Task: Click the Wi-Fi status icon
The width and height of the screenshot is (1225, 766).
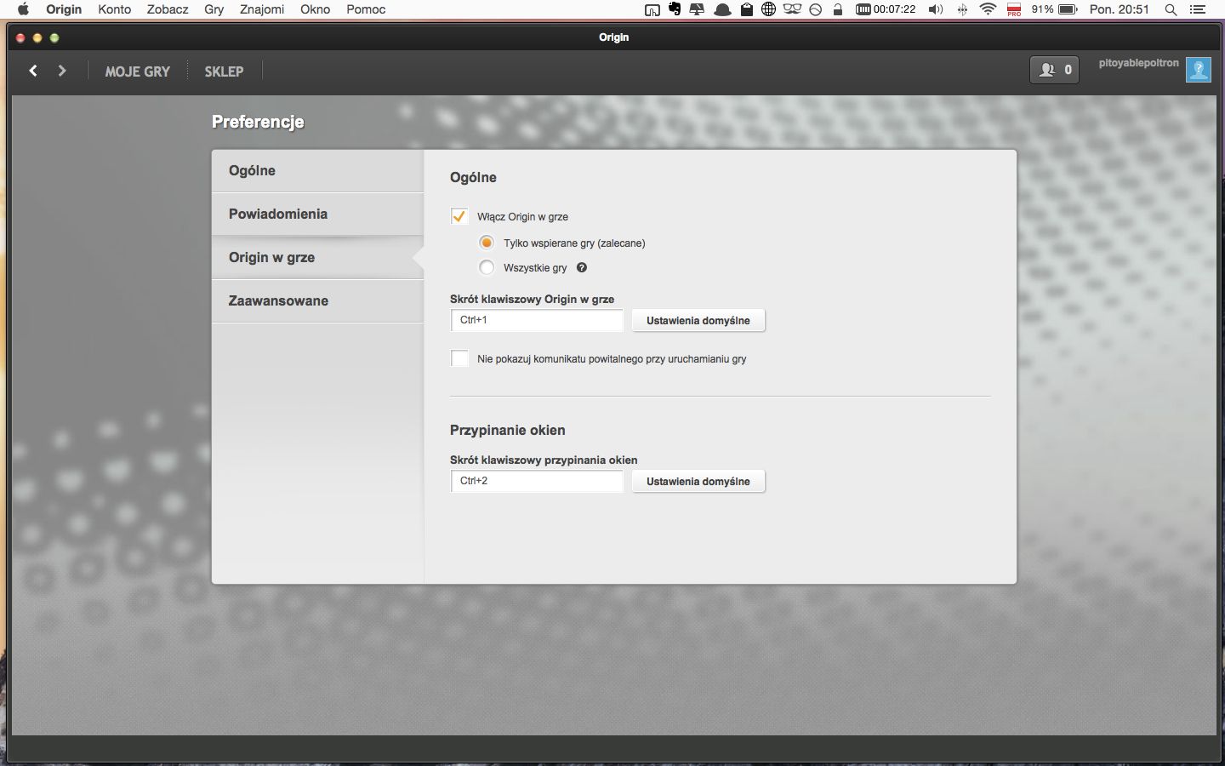Action: pyautogui.click(x=988, y=9)
